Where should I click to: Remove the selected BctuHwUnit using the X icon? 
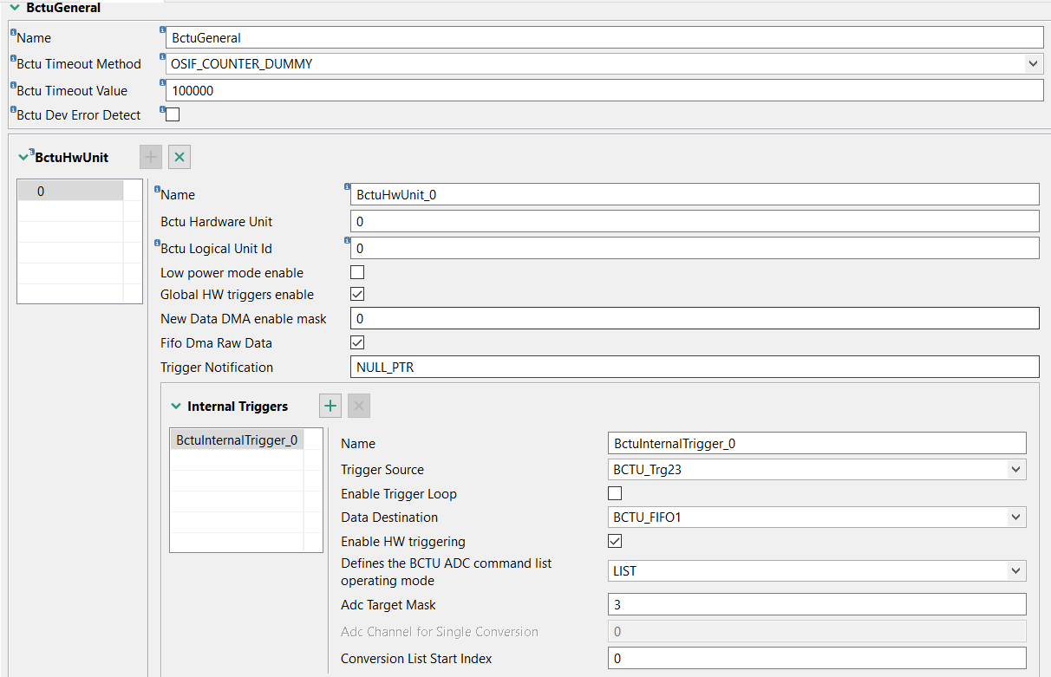[x=179, y=157]
